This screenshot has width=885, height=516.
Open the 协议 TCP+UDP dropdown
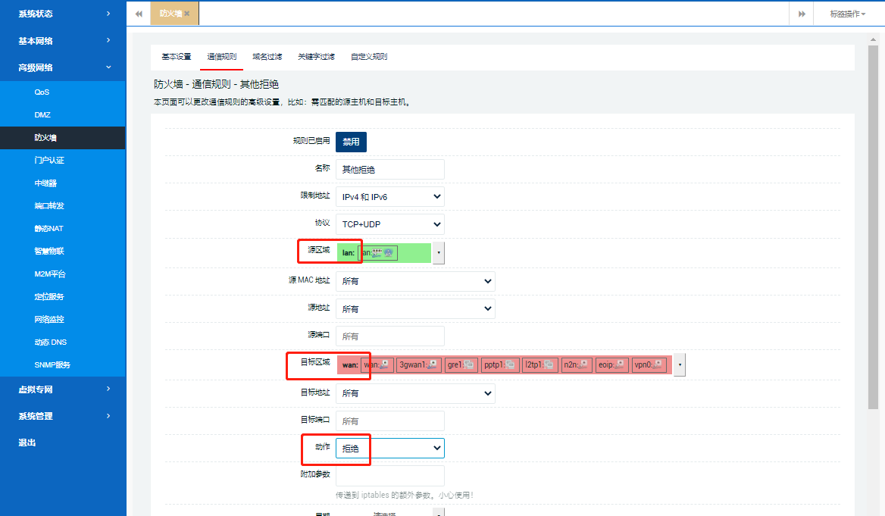pos(389,224)
